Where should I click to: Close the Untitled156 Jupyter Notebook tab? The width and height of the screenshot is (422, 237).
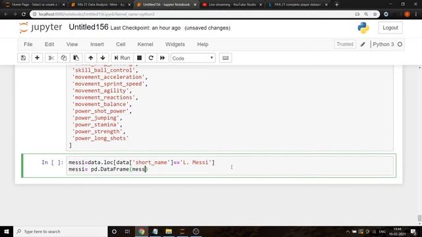[195, 5]
